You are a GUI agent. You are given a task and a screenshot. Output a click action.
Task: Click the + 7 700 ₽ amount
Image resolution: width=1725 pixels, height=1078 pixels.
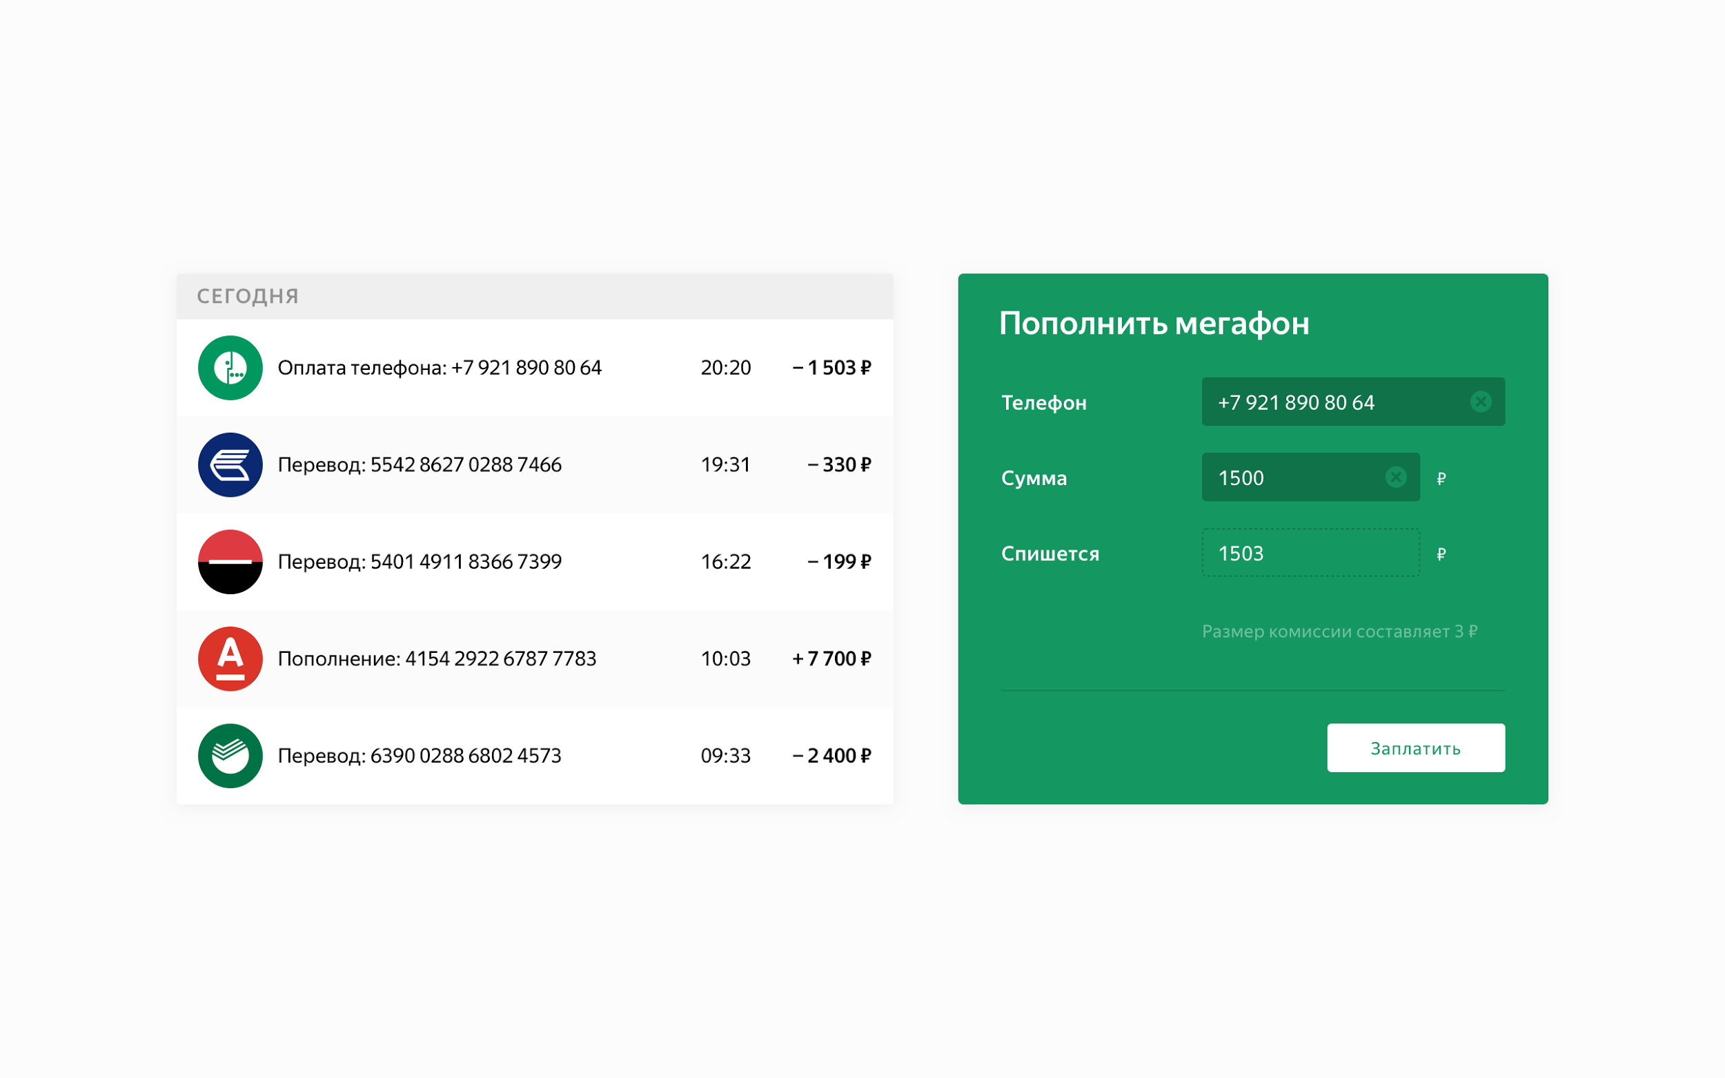click(x=831, y=659)
